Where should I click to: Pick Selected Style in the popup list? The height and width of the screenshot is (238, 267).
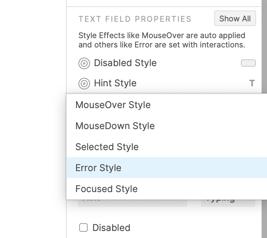tap(107, 147)
